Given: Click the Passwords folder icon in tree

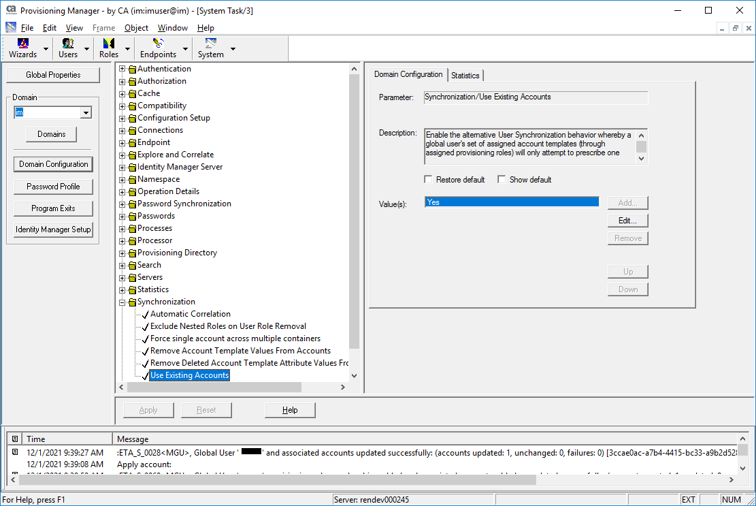Looking at the screenshot, I should click(133, 217).
